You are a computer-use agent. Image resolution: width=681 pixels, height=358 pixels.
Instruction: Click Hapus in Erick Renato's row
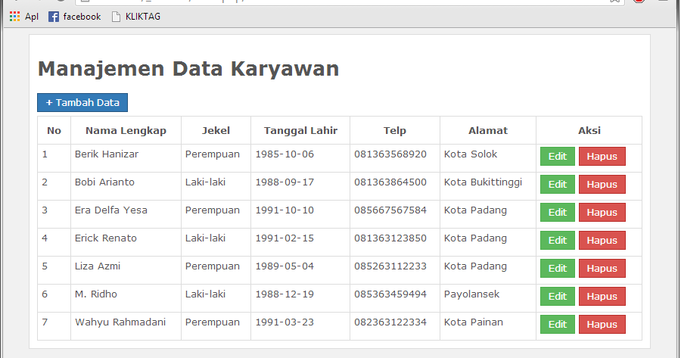click(x=602, y=241)
